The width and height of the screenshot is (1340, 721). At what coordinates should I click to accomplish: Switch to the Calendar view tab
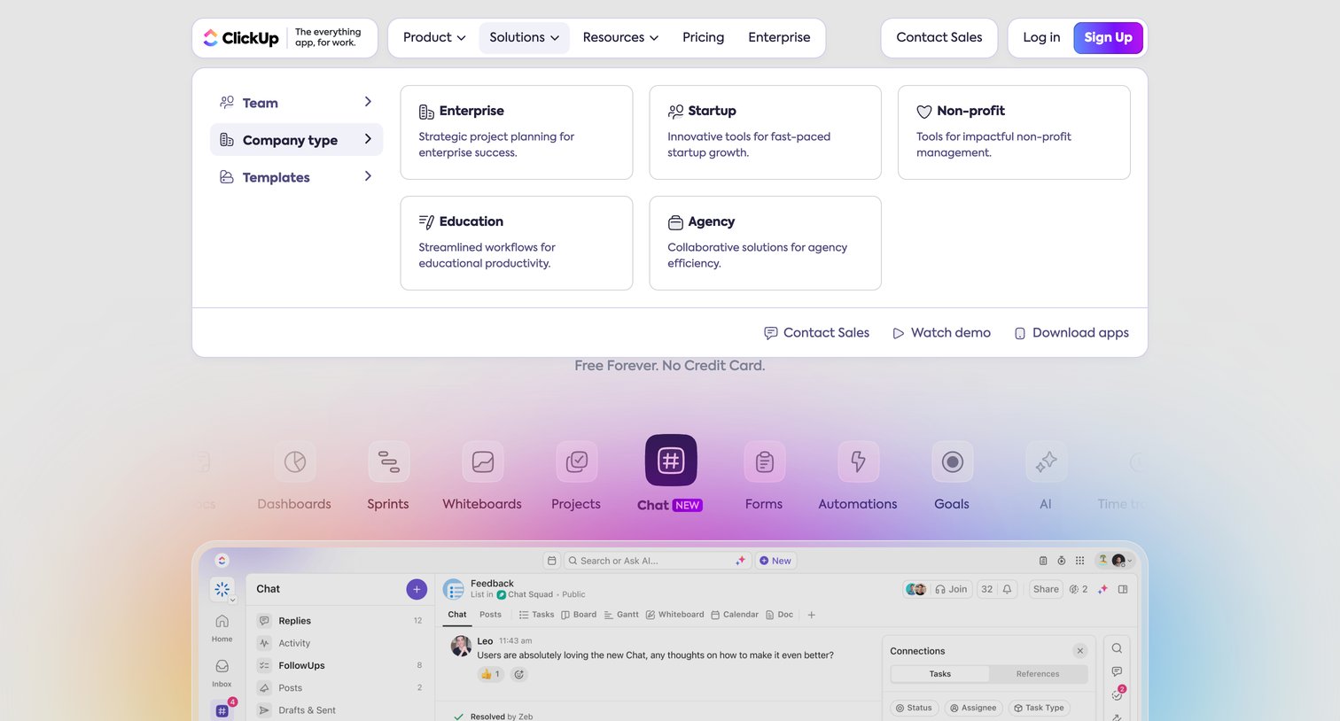pos(735,615)
